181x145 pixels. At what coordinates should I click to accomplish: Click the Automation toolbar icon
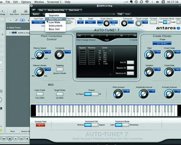pyautogui.click(x=26, y=11)
